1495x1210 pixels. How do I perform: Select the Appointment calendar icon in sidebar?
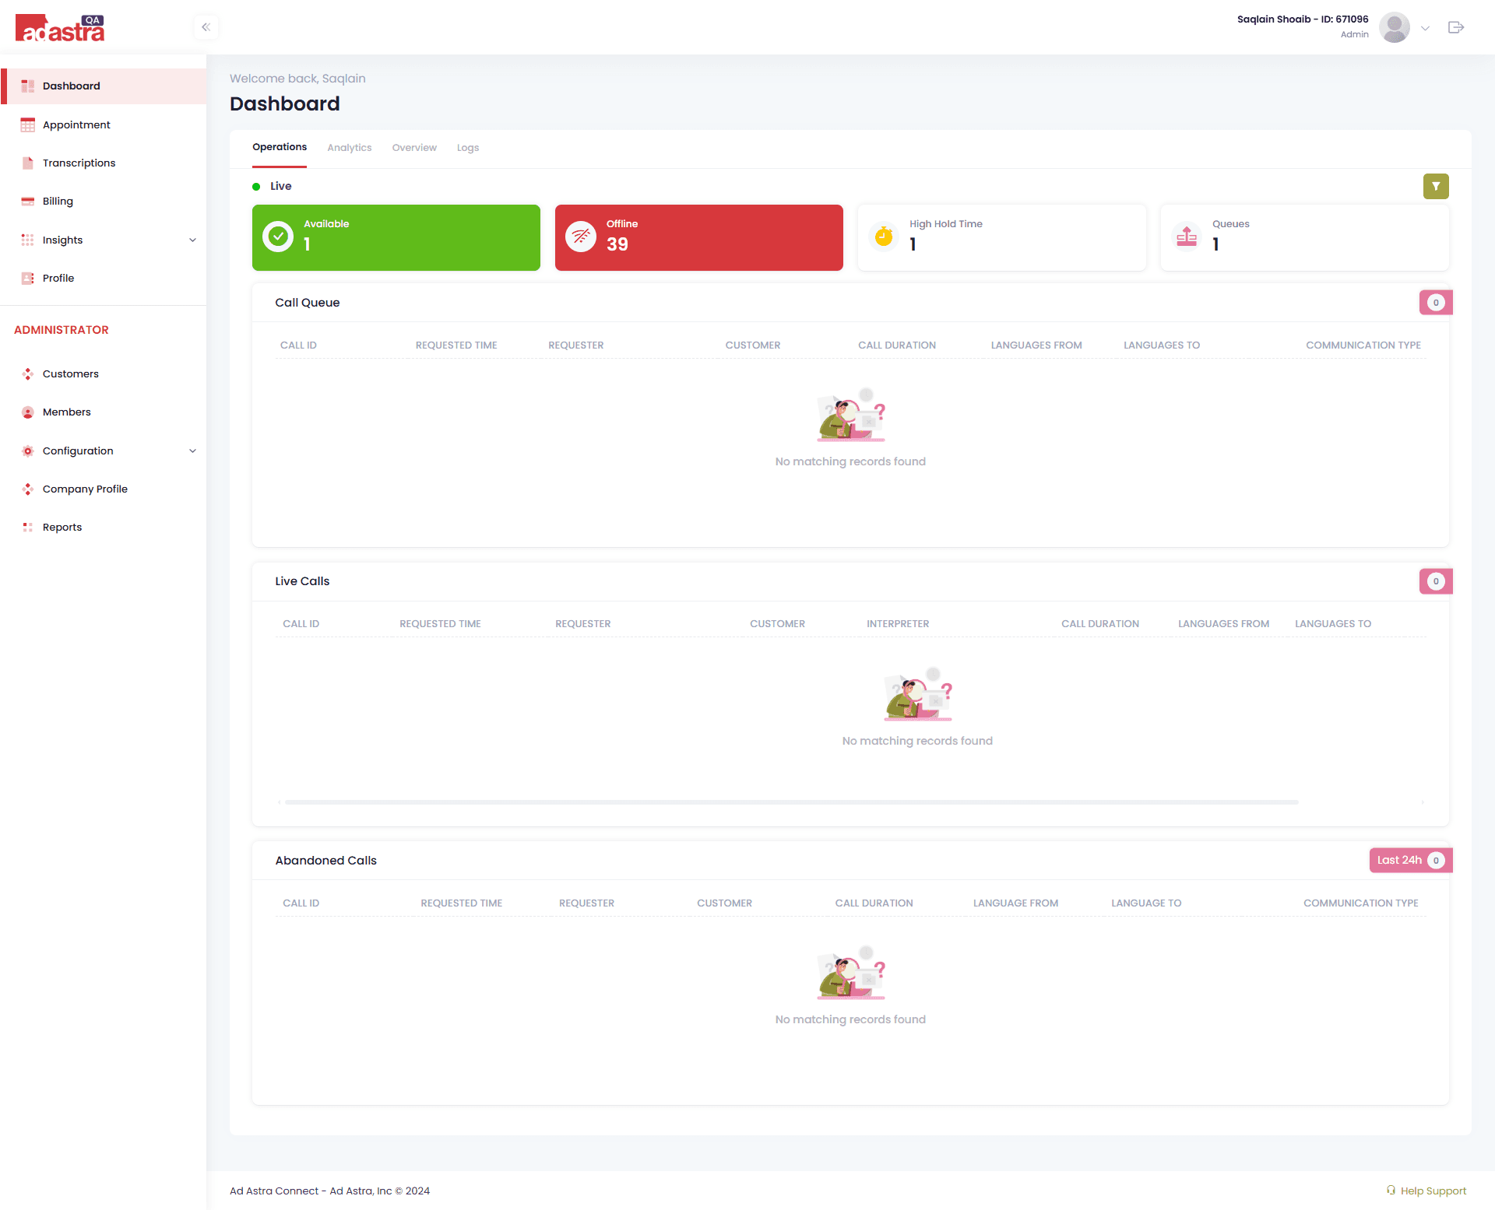tap(28, 125)
